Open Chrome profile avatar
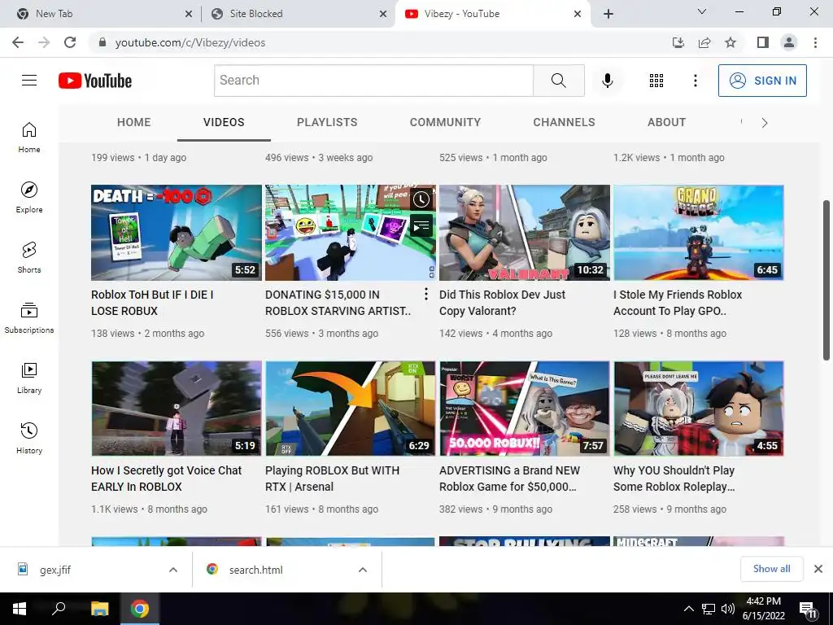The image size is (833, 625). pos(789,42)
